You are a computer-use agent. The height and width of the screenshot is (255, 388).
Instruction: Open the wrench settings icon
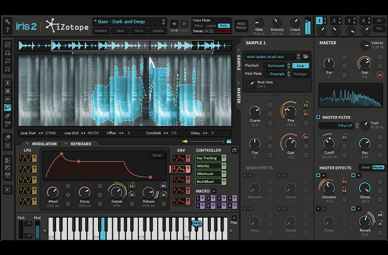tap(8, 22)
